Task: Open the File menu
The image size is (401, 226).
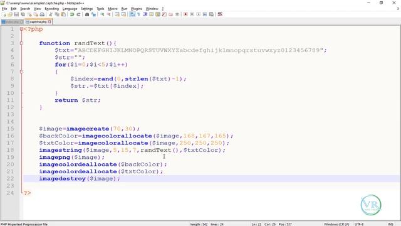Action: coord(4,9)
